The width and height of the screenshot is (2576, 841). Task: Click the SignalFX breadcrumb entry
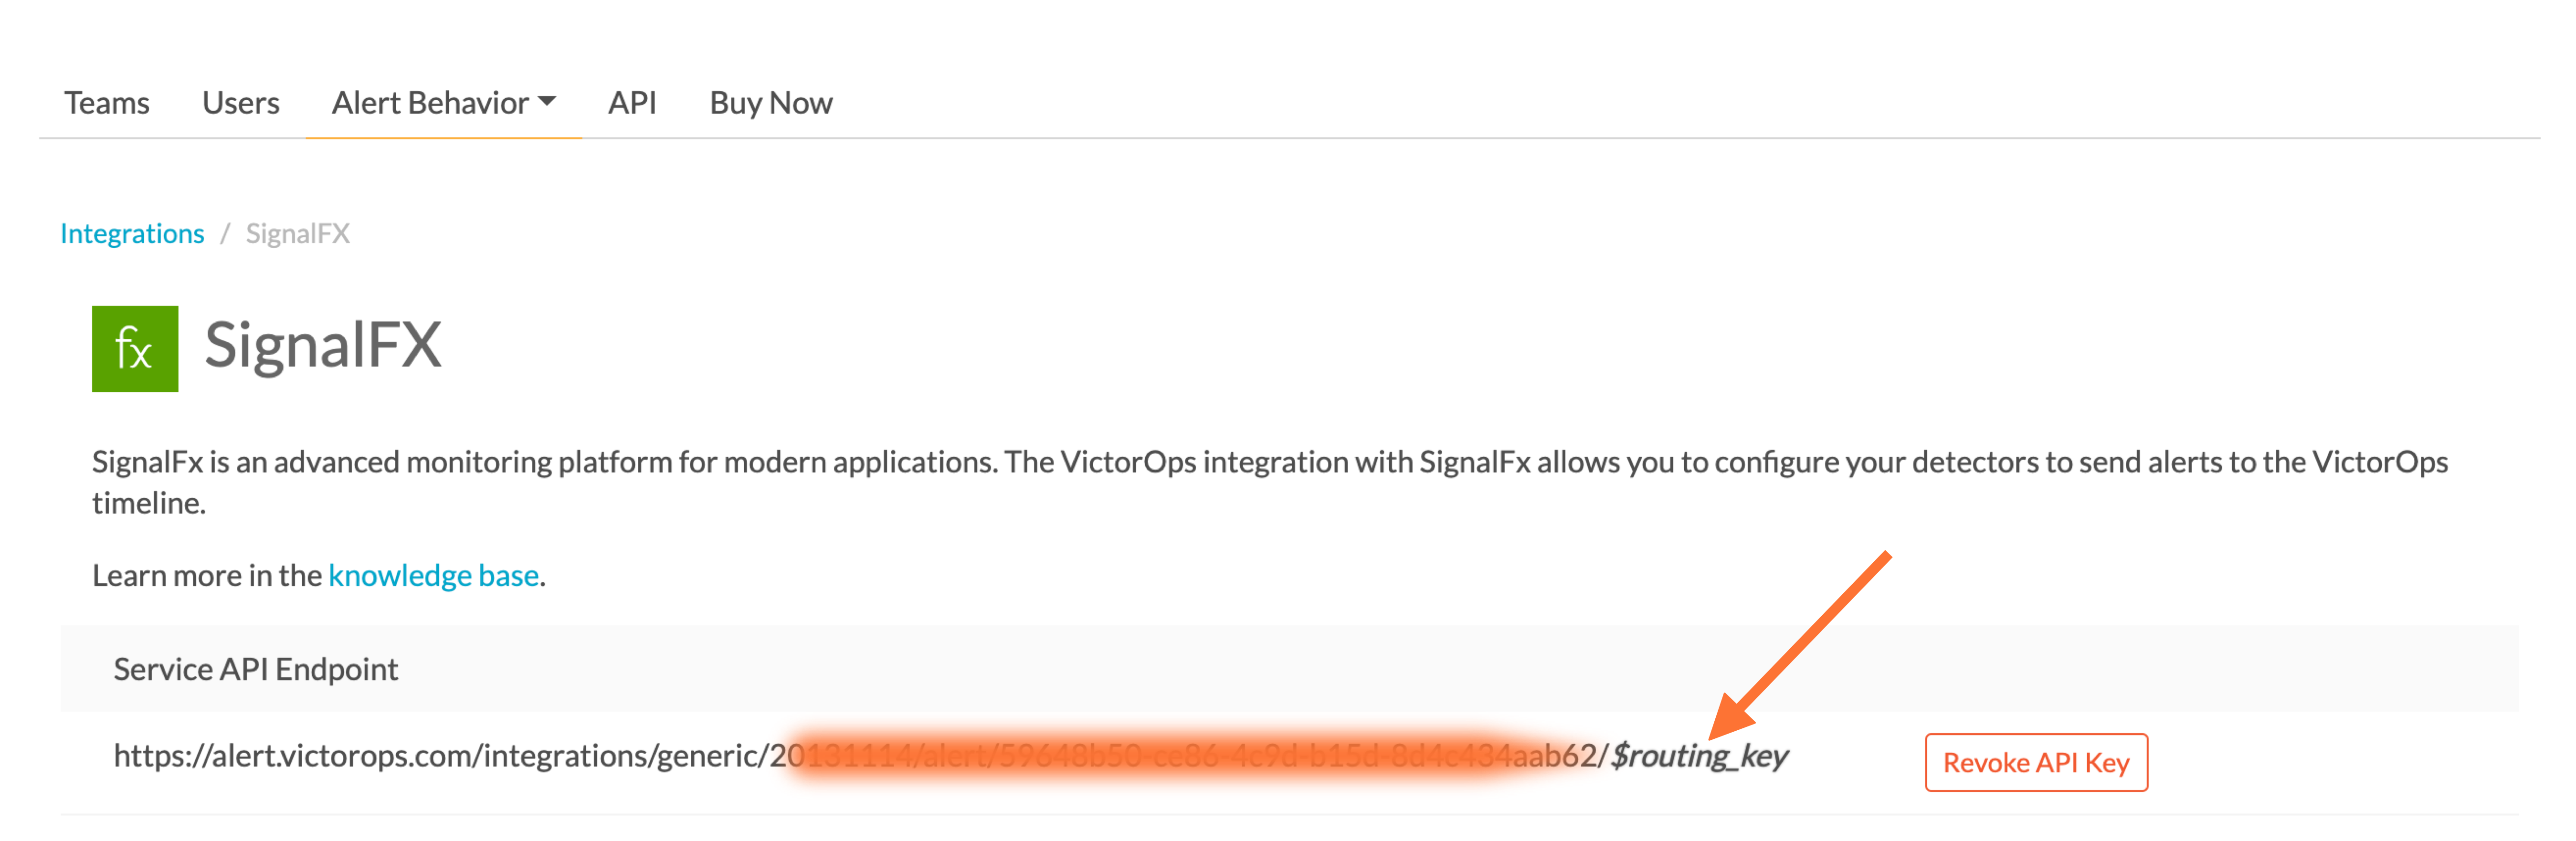[297, 233]
